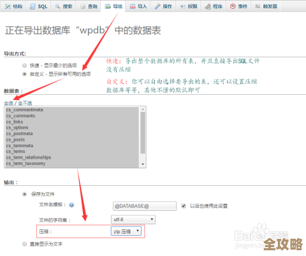Screen dimensions: 306x256
Task: Click the Privileges tab icon
Action: pos(183,6)
